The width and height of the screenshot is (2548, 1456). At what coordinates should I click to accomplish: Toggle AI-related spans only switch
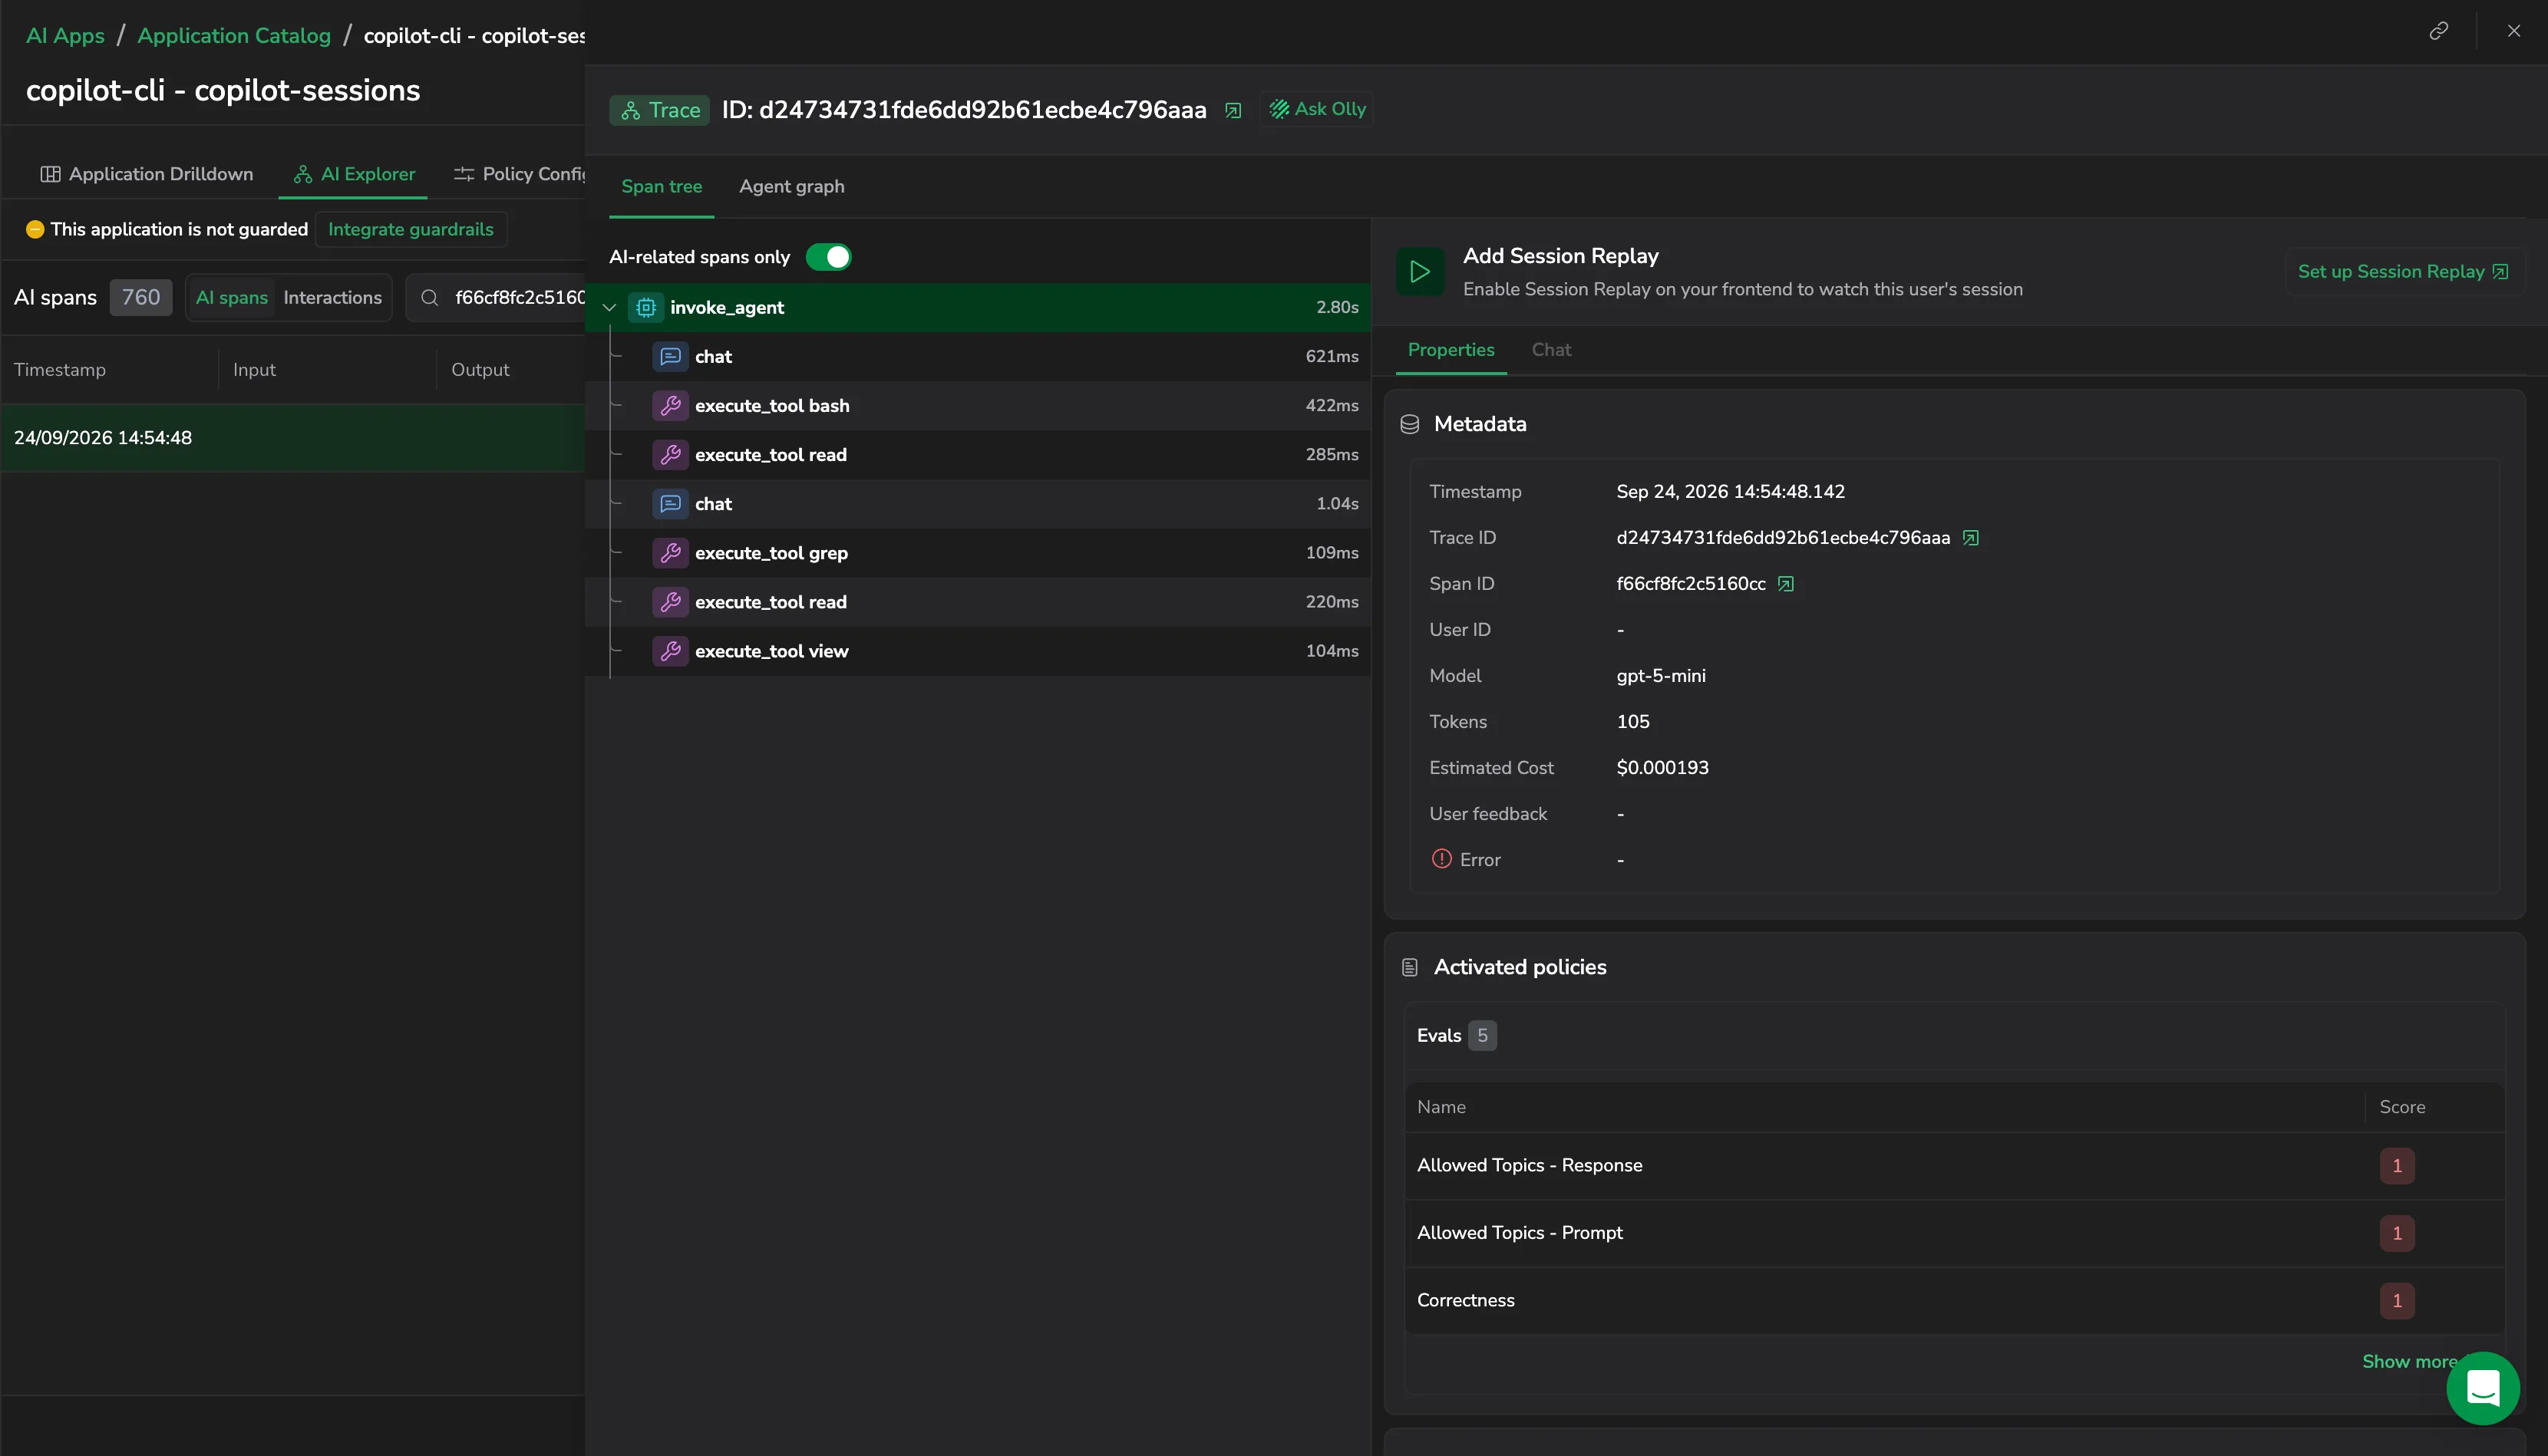(828, 257)
